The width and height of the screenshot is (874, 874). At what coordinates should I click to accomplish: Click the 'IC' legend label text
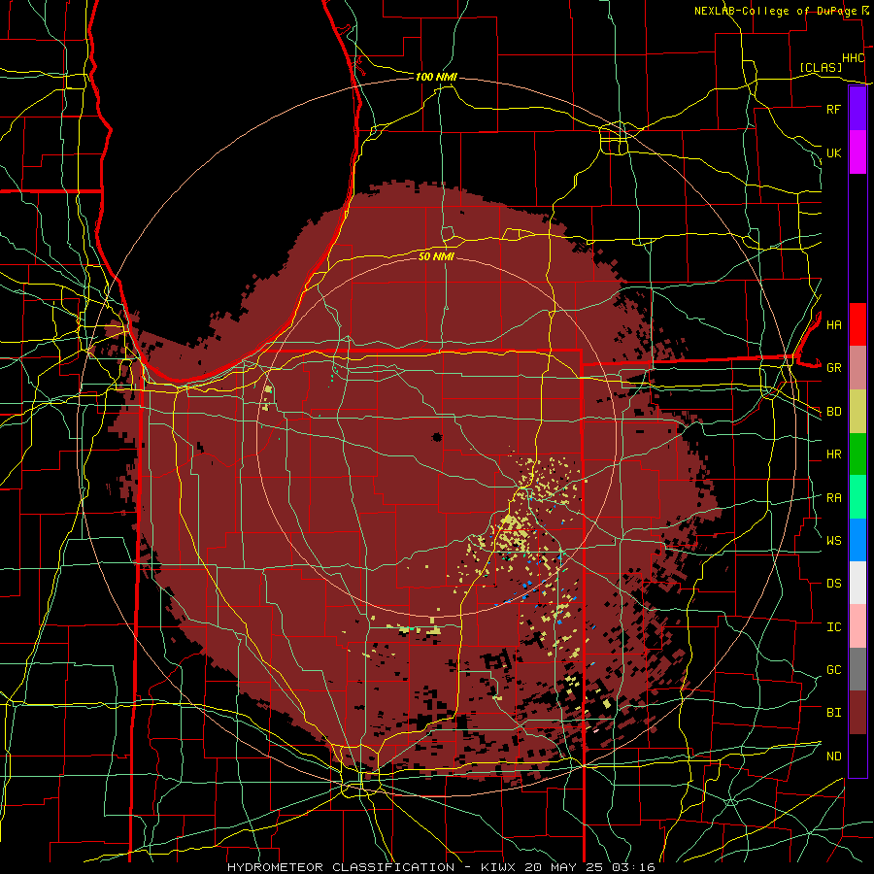[x=833, y=627]
